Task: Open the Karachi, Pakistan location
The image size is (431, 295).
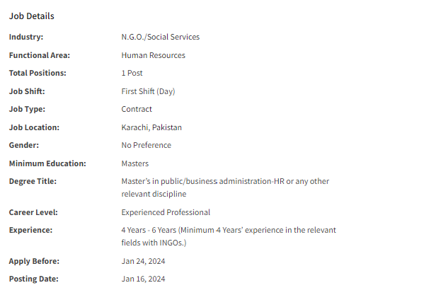Action: [151, 127]
